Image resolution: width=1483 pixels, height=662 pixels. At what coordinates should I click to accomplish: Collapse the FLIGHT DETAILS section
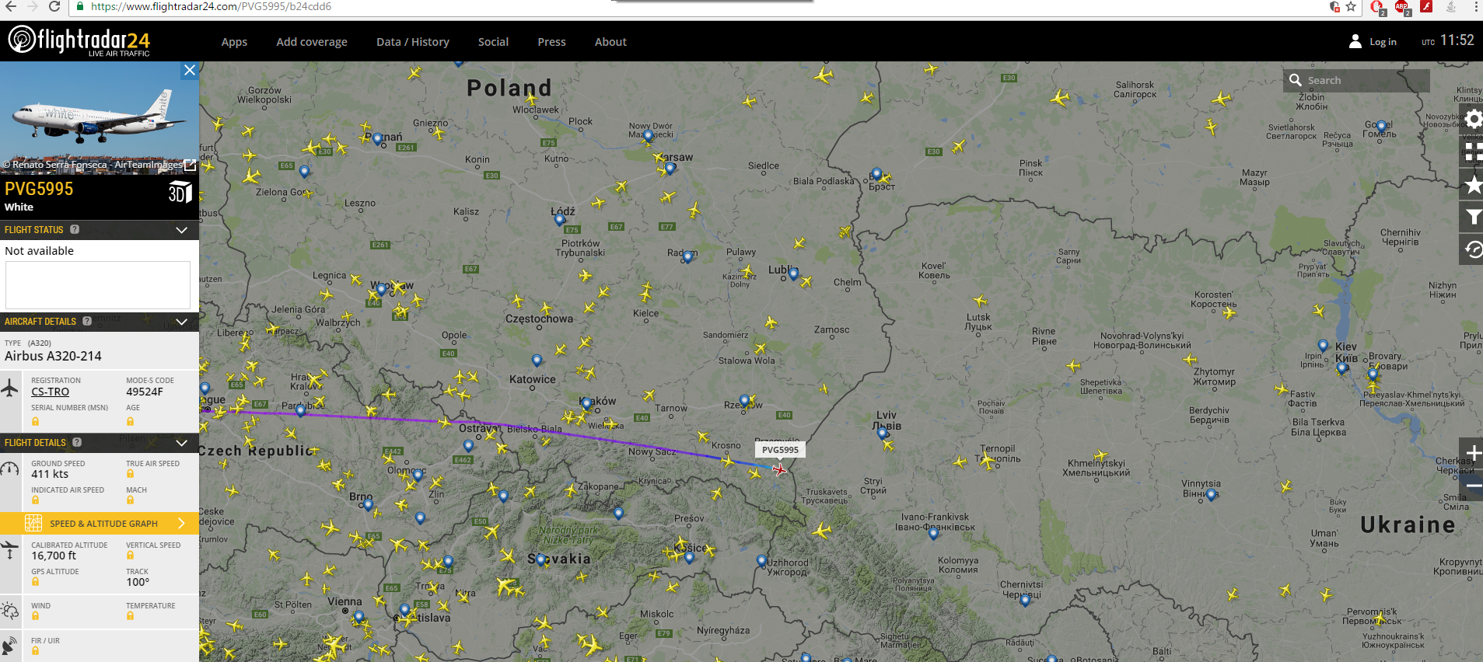coord(181,443)
